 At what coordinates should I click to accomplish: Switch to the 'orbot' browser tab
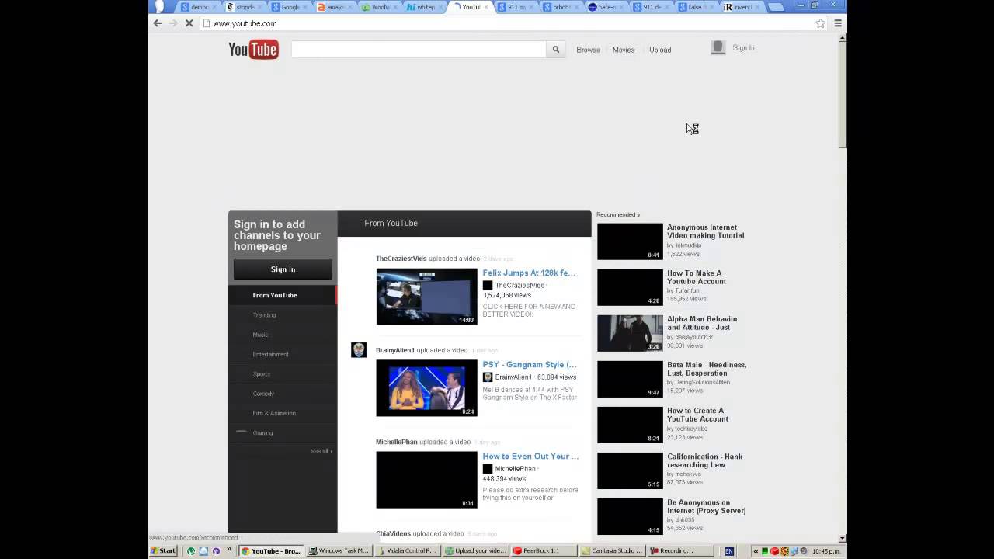(561, 7)
